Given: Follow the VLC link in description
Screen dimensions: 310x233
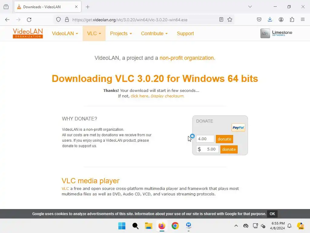Looking at the screenshot, I should [x=65, y=188].
